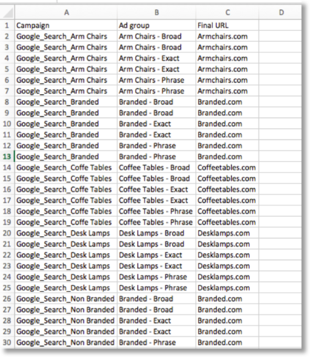Select column A header
Screen dimensions: 310x357
66,12
